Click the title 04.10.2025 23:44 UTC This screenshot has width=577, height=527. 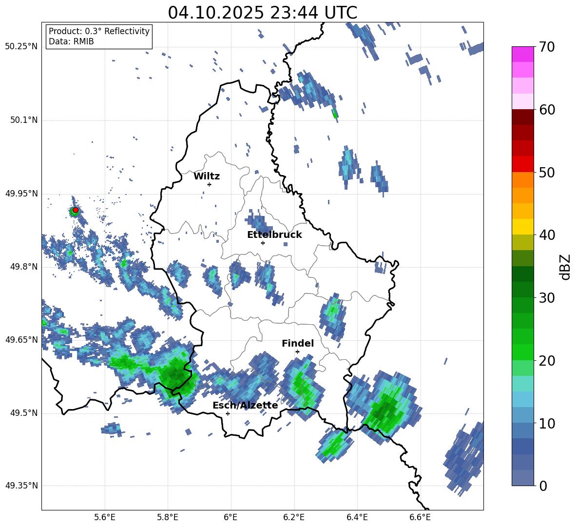pos(262,13)
